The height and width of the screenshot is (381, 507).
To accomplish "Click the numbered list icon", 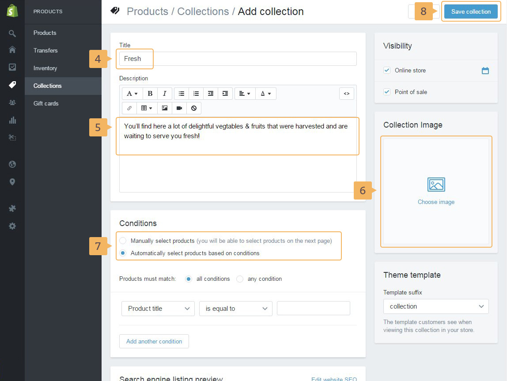I will coord(196,94).
